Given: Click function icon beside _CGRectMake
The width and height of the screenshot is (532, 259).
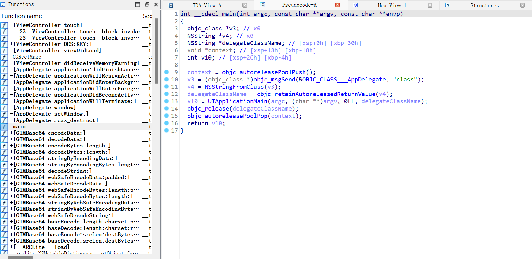Looking at the screenshot, I should click(4, 57).
